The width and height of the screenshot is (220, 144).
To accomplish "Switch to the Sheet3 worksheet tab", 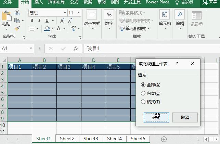I will coord(91,139).
